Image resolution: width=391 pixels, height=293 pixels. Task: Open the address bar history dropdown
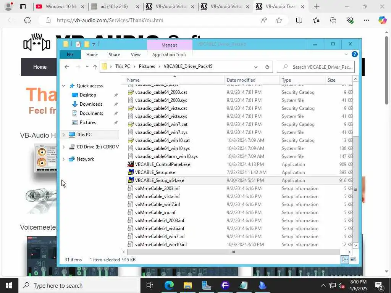pos(255,67)
